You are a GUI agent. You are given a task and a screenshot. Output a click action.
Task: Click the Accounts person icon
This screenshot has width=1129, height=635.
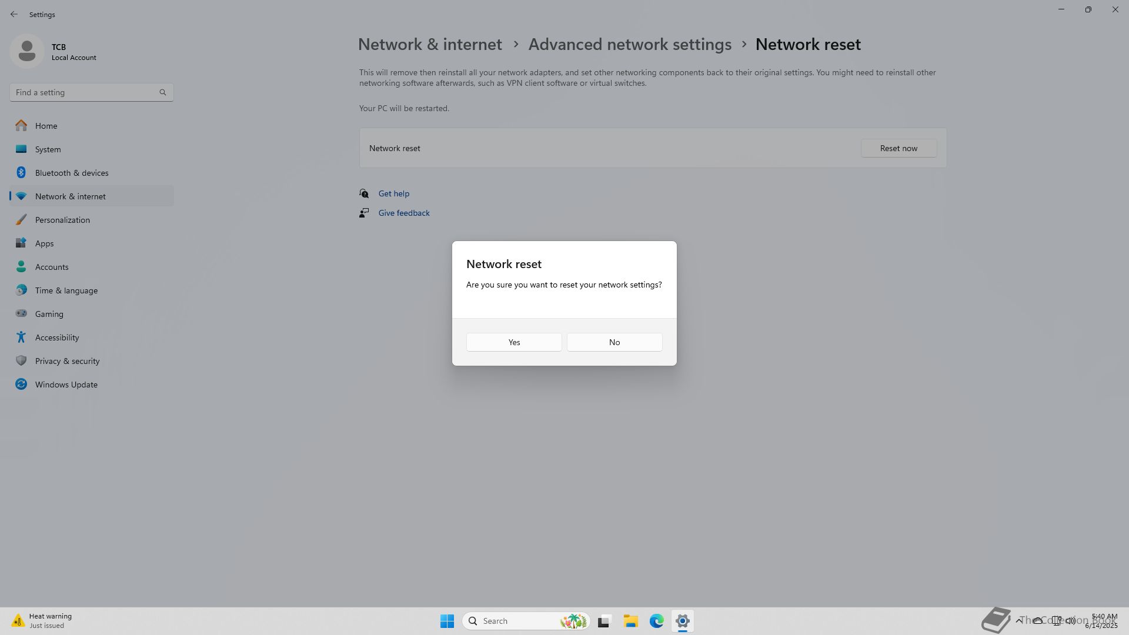pos(21,267)
